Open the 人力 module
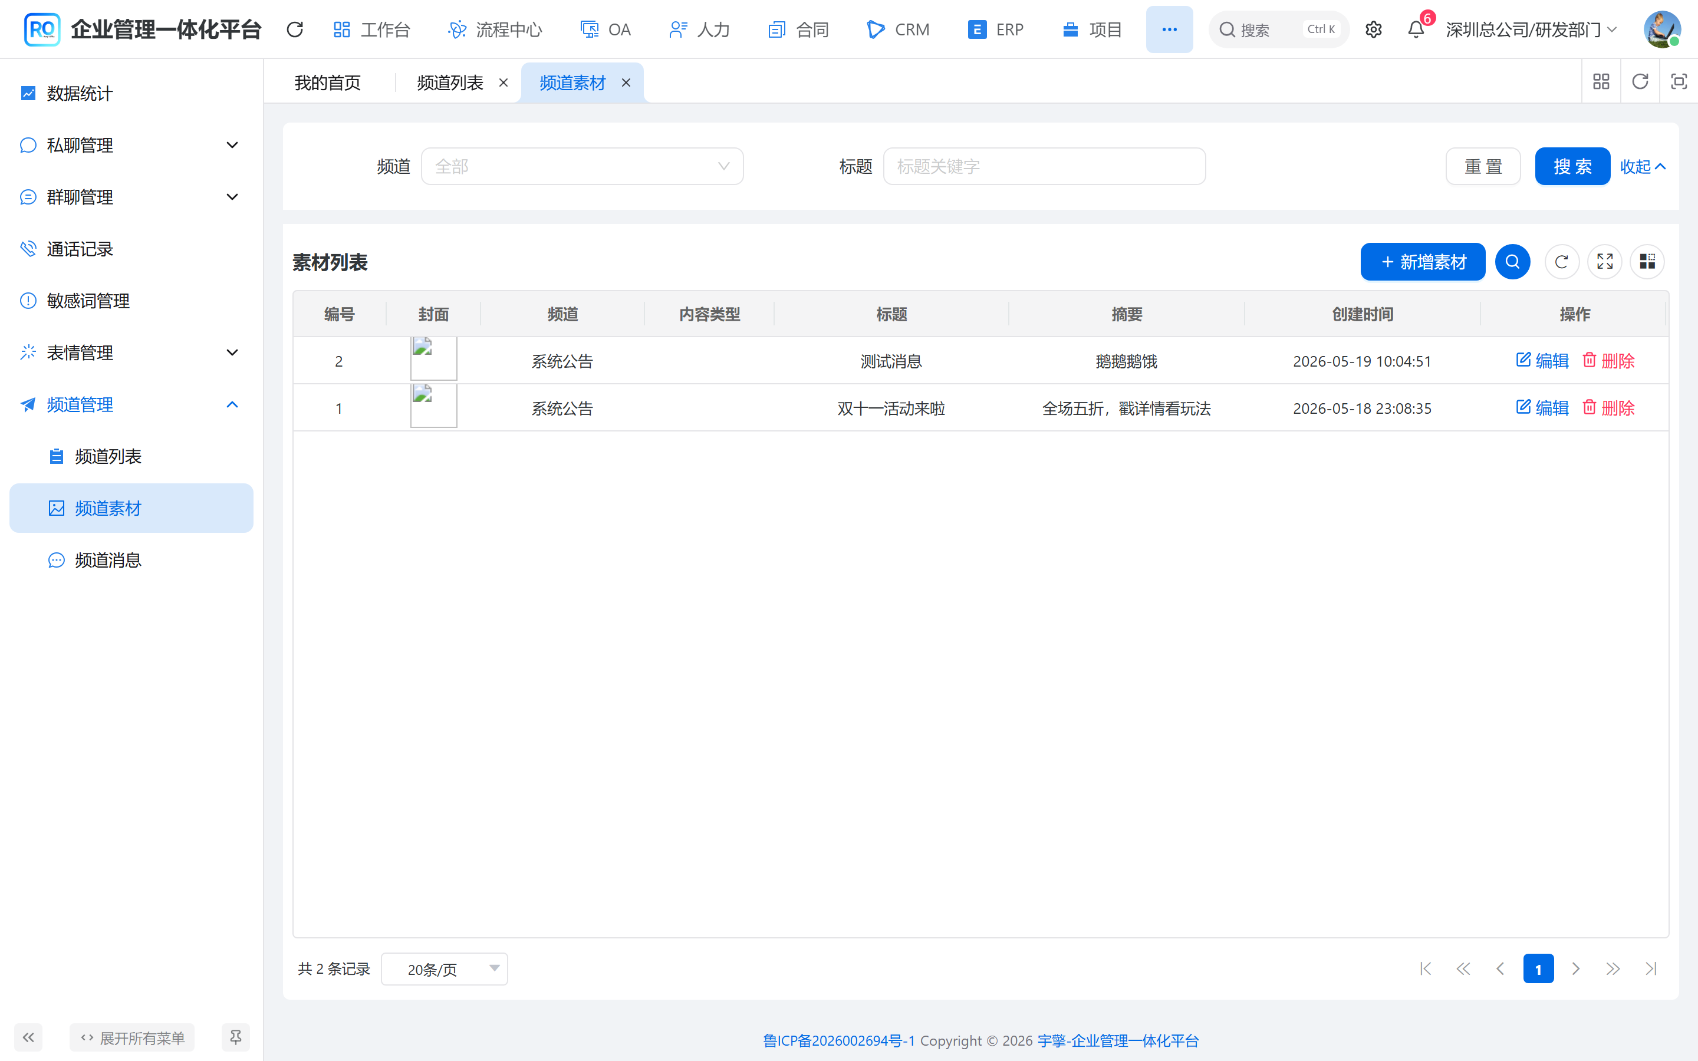1698x1061 pixels. 700,29
